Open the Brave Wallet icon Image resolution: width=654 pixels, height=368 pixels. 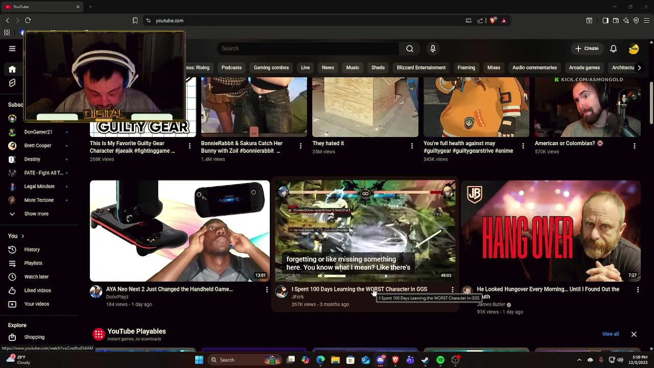coord(616,20)
